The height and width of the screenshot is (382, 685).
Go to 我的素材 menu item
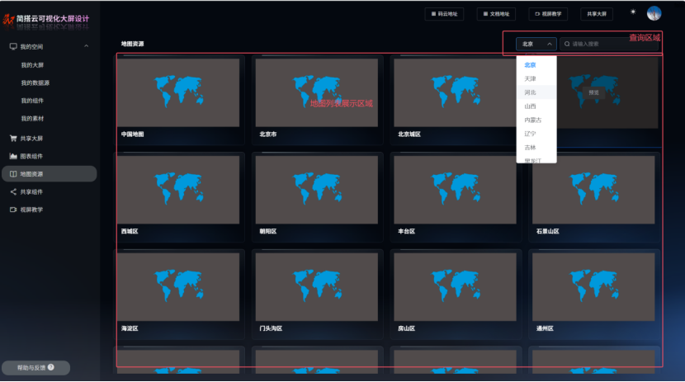[x=32, y=119]
